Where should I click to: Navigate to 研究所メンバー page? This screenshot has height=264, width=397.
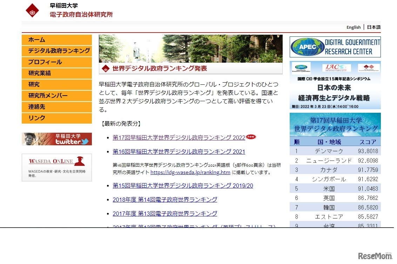[x=57, y=96]
